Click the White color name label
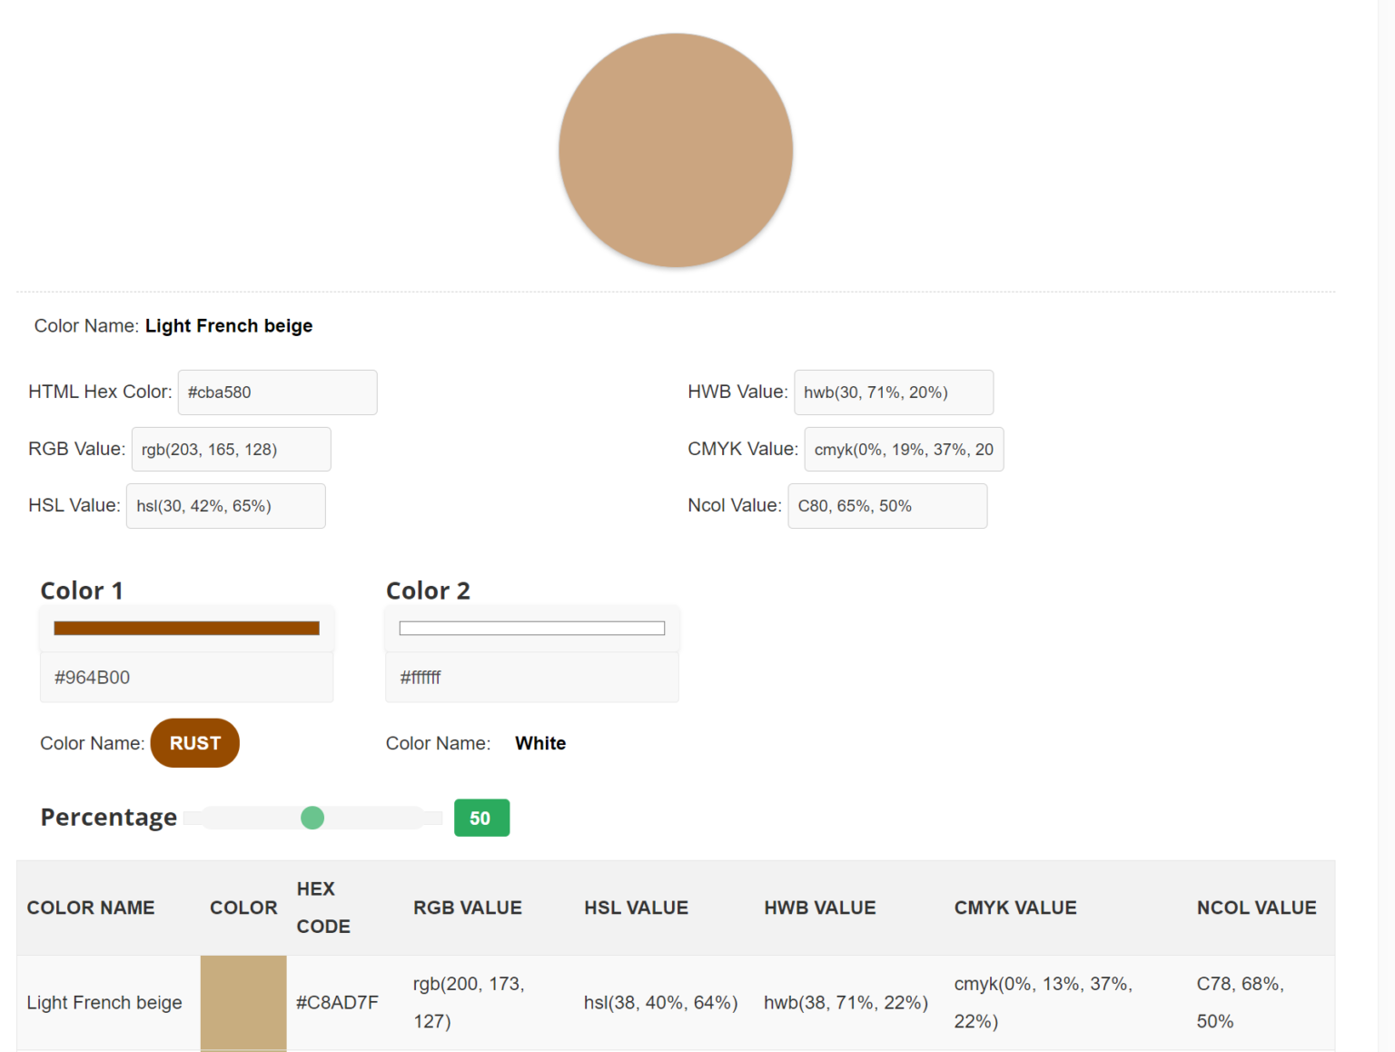This screenshot has width=1395, height=1052. [540, 743]
